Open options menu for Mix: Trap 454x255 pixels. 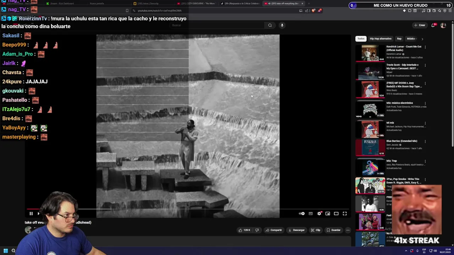pos(425,161)
